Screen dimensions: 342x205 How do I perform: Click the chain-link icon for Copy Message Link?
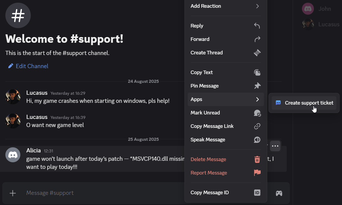[257, 126]
